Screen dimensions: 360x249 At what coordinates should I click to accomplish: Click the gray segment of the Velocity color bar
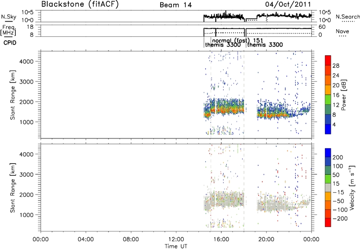[x=328, y=187]
